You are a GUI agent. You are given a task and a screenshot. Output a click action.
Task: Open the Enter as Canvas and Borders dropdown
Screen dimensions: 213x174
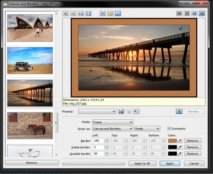pos(113,129)
